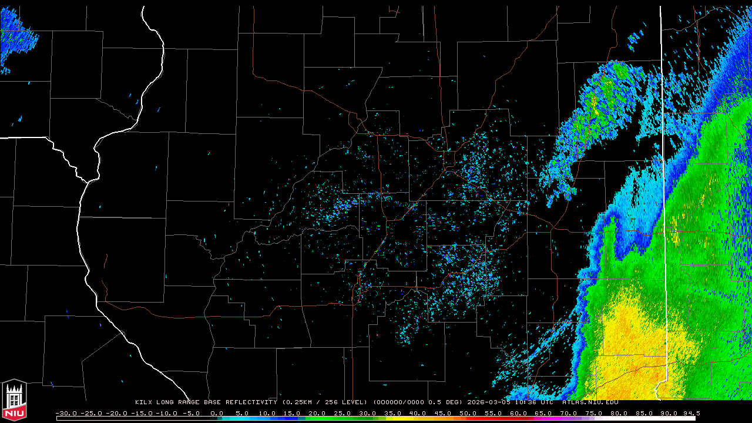Click the '-20.0' scale label
Viewport: 752px width, 423px height.
click(x=116, y=413)
